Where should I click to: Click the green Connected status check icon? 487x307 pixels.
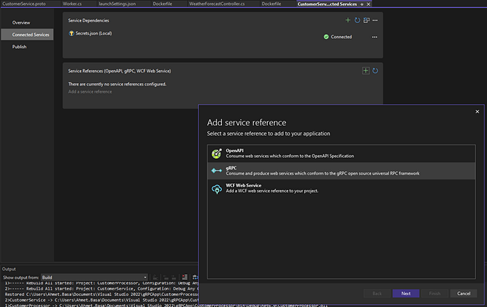coord(326,37)
